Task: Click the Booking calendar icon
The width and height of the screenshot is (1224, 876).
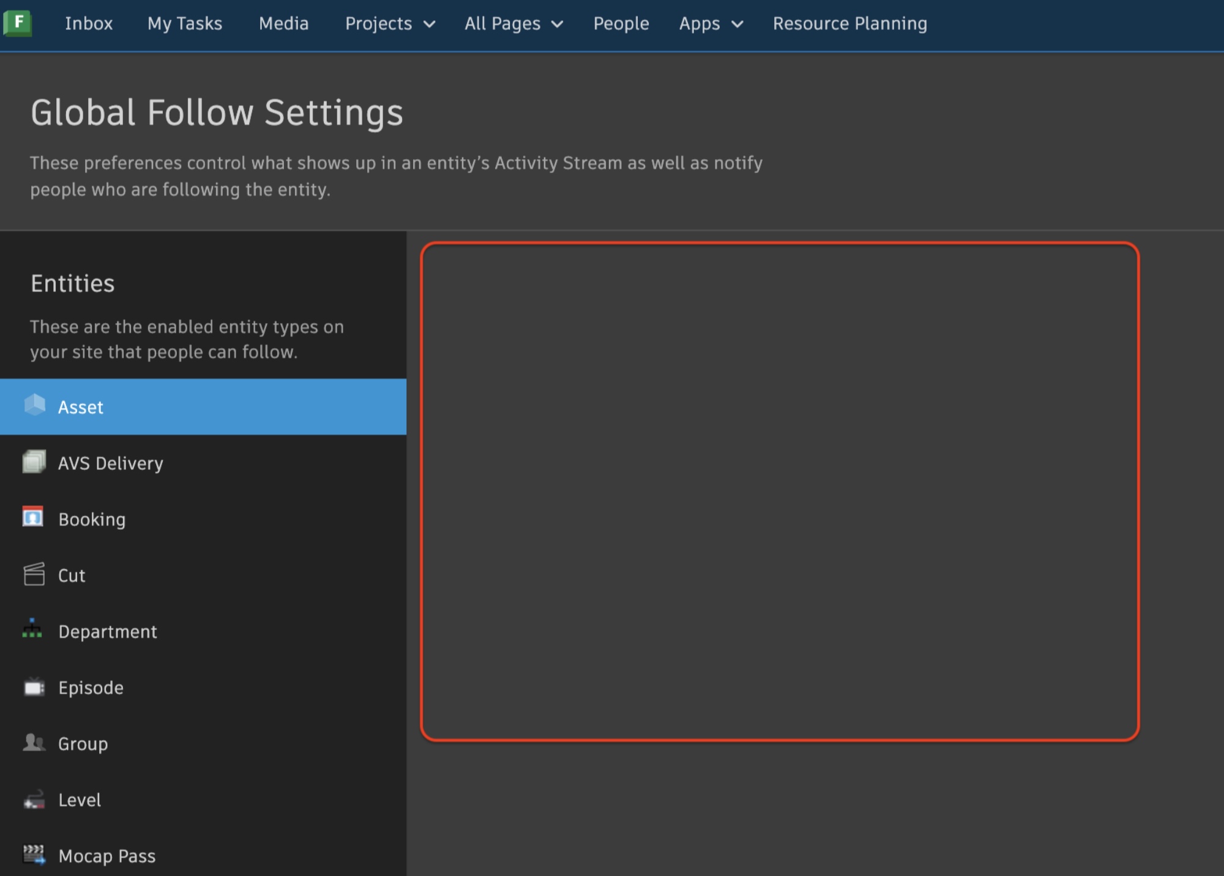Action: [x=34, y=519]
